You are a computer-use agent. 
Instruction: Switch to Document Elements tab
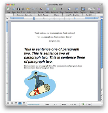point(24,15)
